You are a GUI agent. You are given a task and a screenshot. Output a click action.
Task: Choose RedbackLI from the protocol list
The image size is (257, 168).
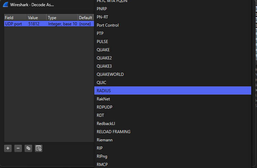click(173, 124)
